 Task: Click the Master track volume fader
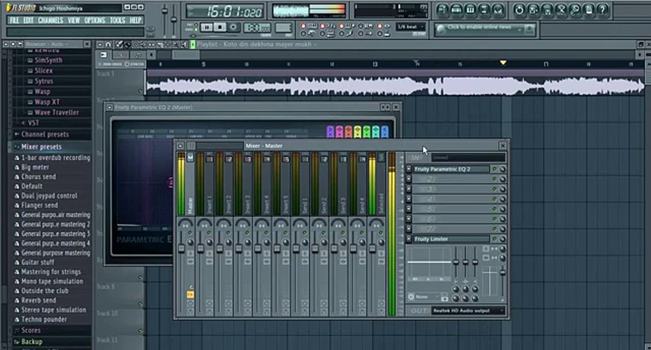(x=181, y=248)
